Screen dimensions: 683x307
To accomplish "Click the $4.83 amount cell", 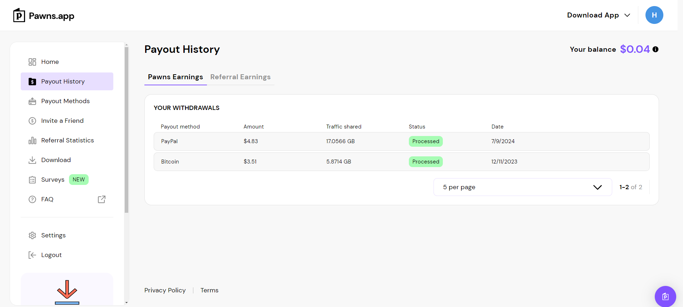I will pyautogui.click(x=251, y=141).
